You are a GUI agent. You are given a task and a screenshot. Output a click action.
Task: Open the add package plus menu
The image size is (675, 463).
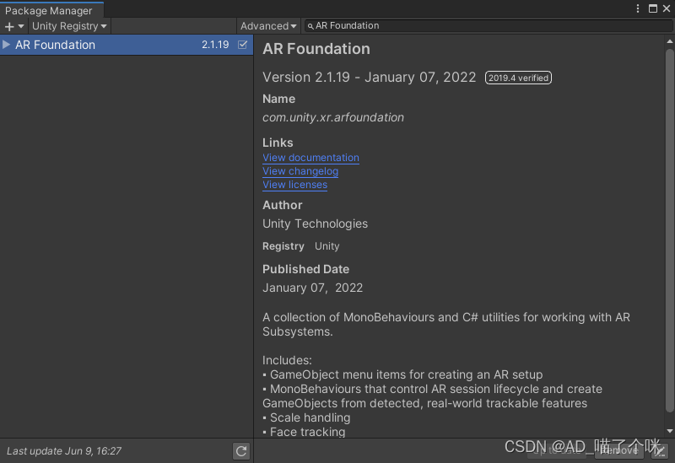14,26
